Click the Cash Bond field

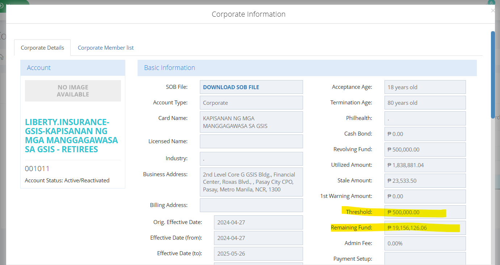click(425, 134)
